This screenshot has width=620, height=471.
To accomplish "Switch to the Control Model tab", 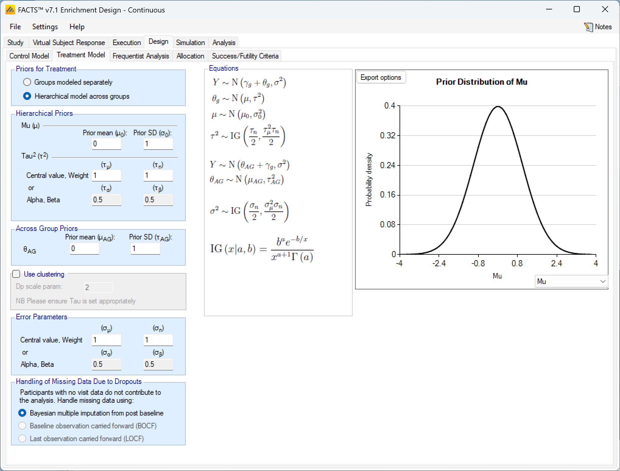I will (29, 56).
